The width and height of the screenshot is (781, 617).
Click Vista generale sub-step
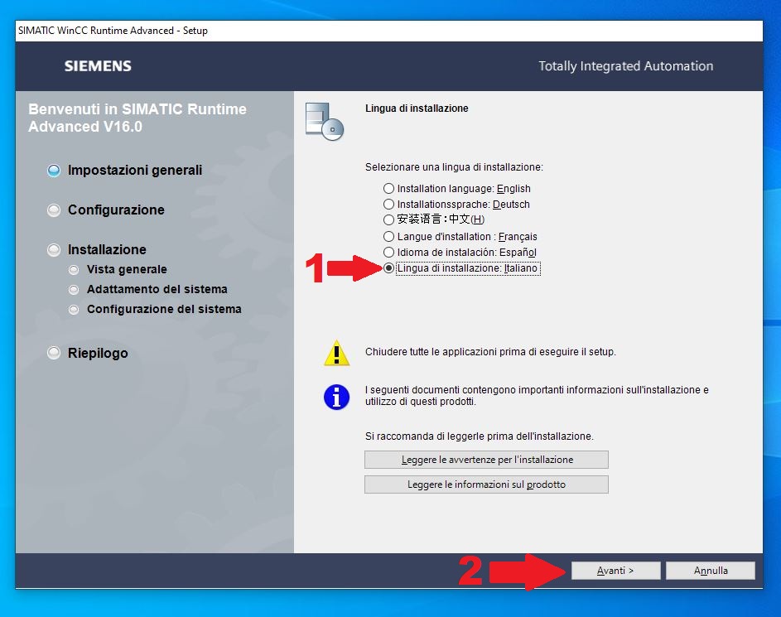click(x=127, y=269)
